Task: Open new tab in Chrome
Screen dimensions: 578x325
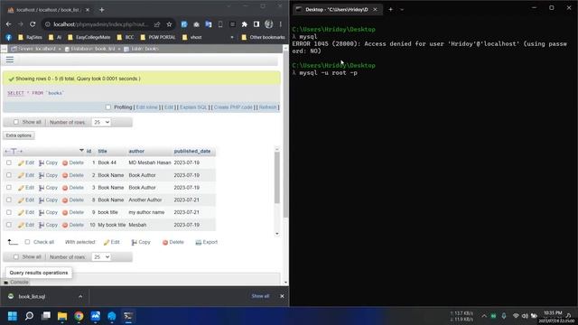Action: (102, 10)
